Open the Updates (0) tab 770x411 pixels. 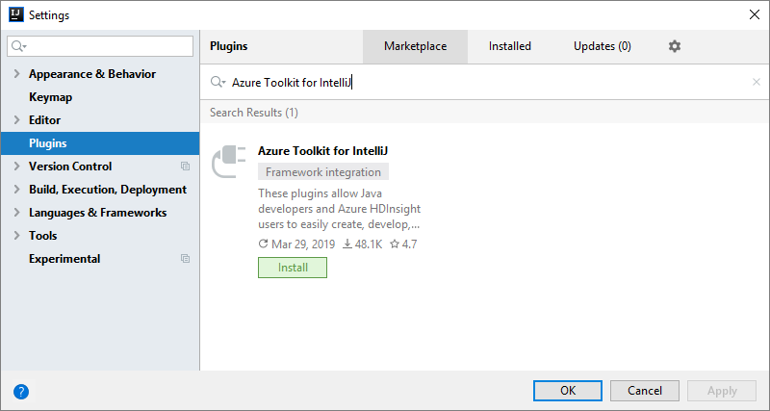click(x=603, y=46)
